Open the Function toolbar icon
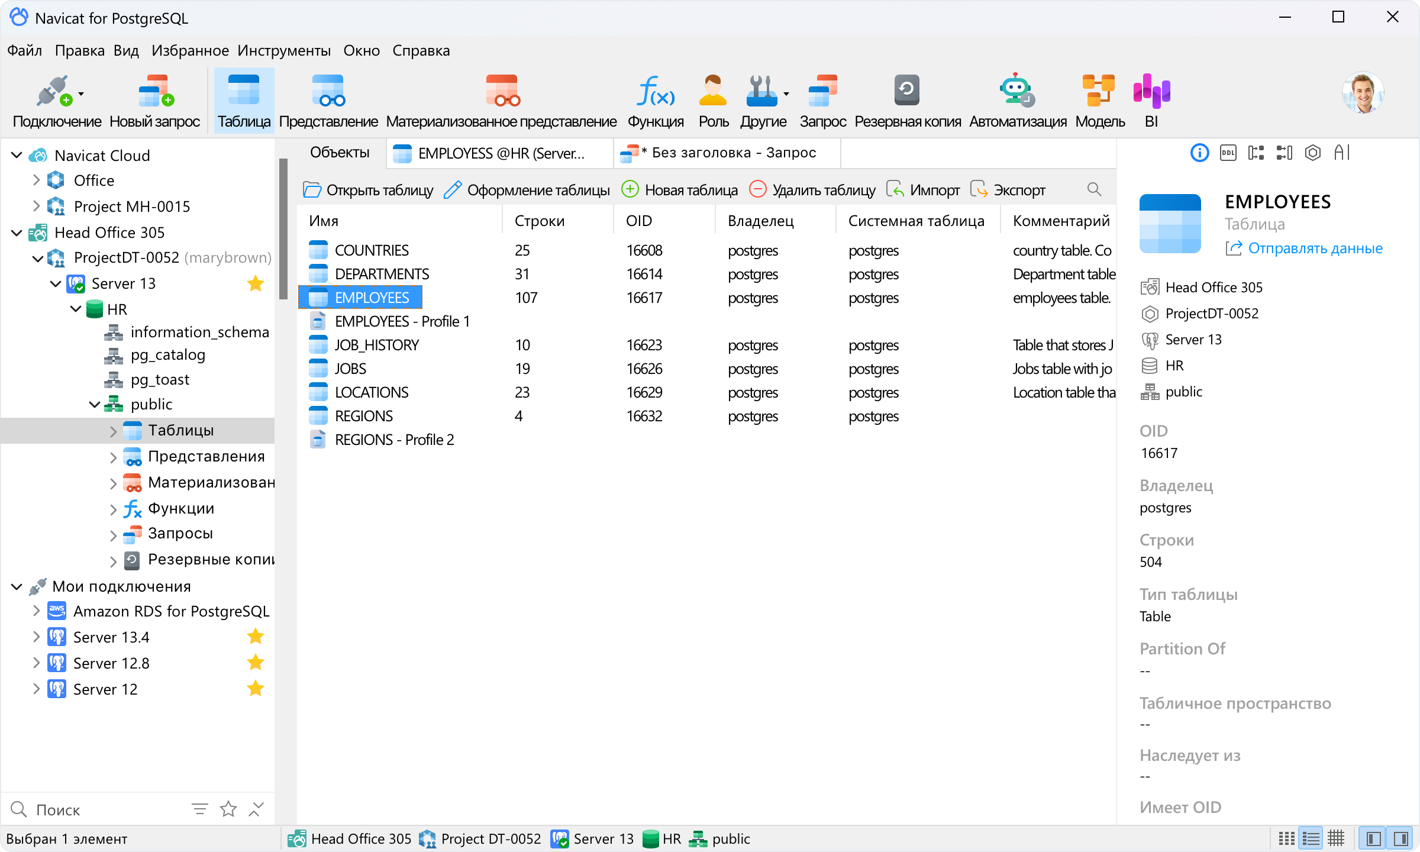 [x=656, y=101]
